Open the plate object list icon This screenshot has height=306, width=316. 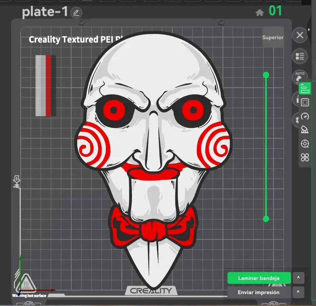click(300, 56)
